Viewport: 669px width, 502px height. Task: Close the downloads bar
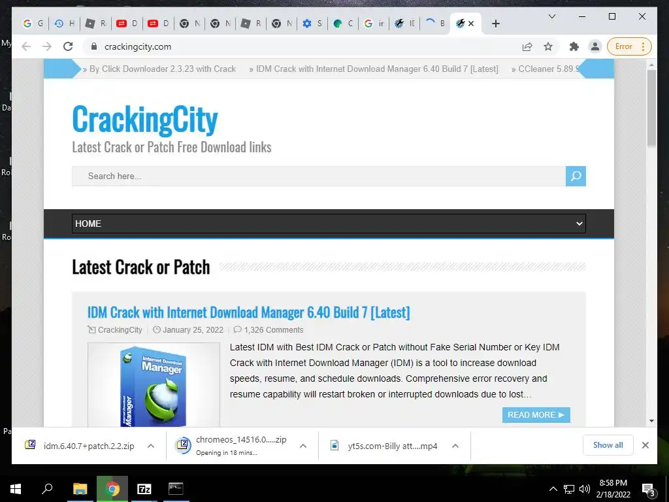[x=645, y=445]
